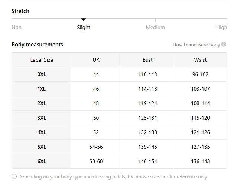Select the 6XL size row label
The height and width of the screenshot is (184, 240).
(42, 161)
